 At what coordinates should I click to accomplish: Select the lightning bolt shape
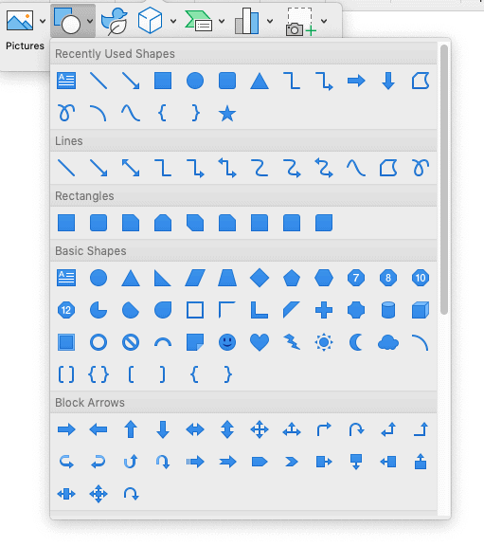[292, 342]
